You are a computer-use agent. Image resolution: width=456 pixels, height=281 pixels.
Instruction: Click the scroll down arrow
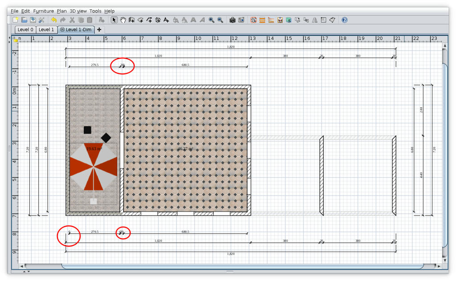pos(445,261)
